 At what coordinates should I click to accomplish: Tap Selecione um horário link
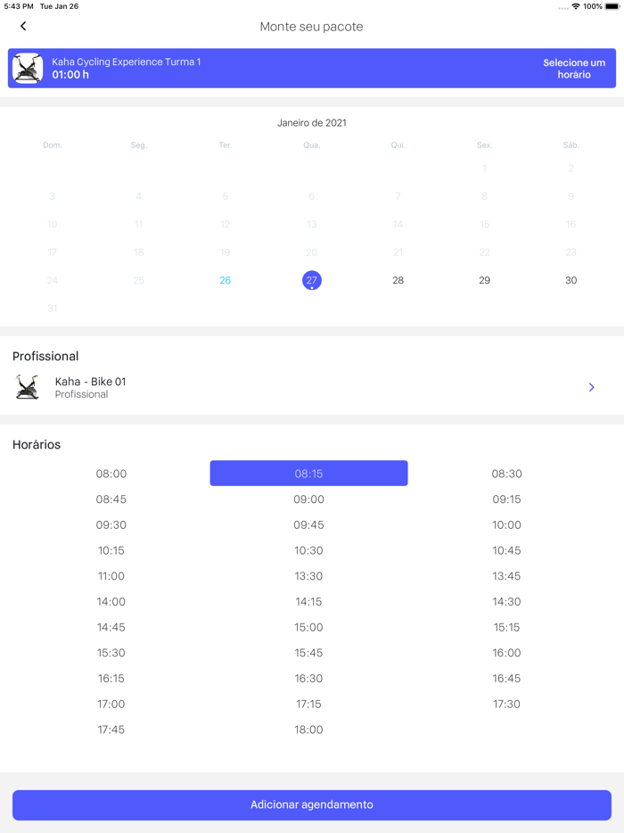(x=574, y=69)
